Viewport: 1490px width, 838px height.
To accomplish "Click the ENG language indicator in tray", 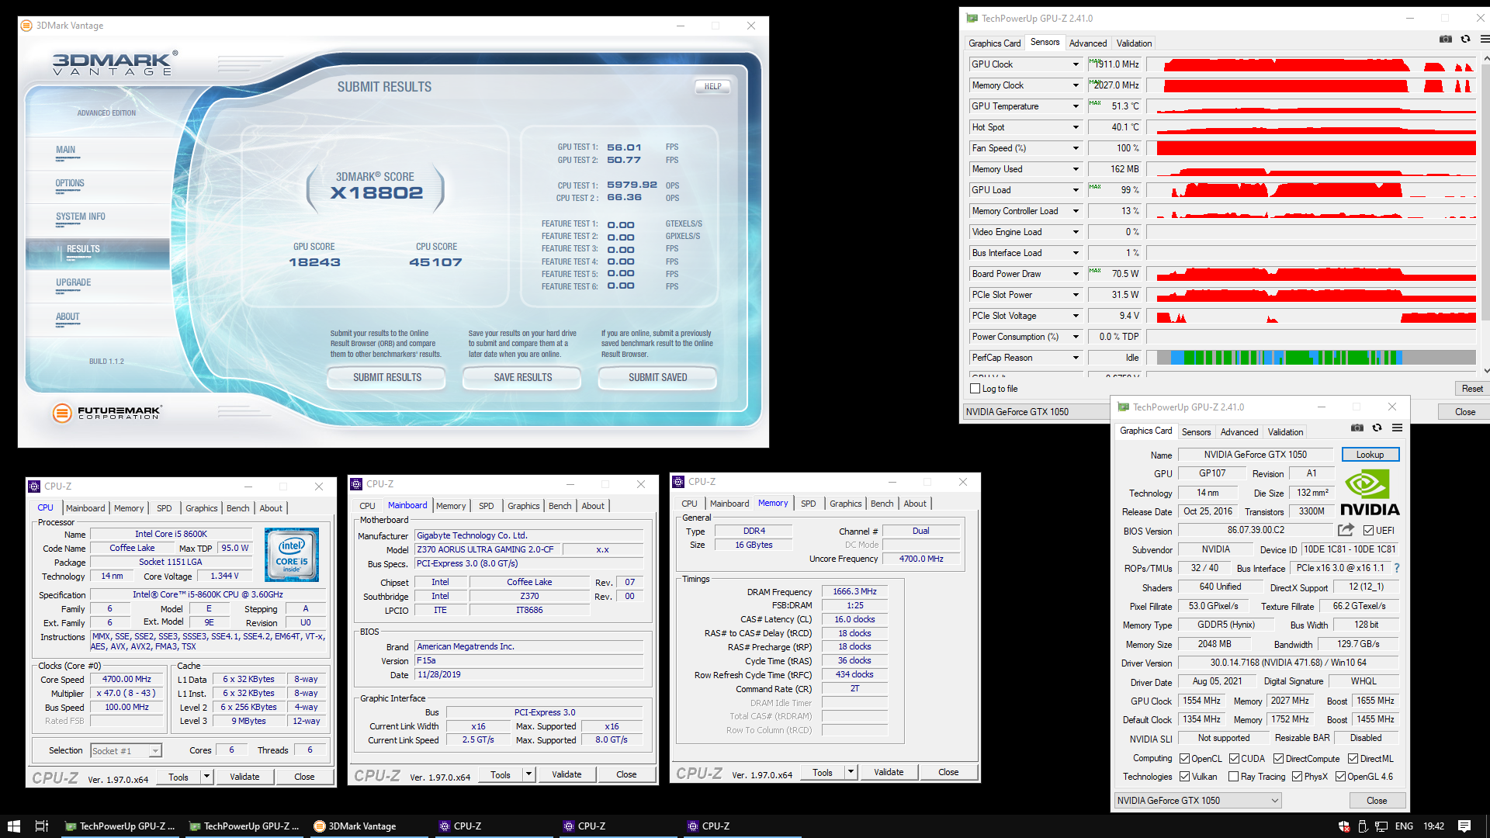I will pyautogui.click(x=1404, y=826).
